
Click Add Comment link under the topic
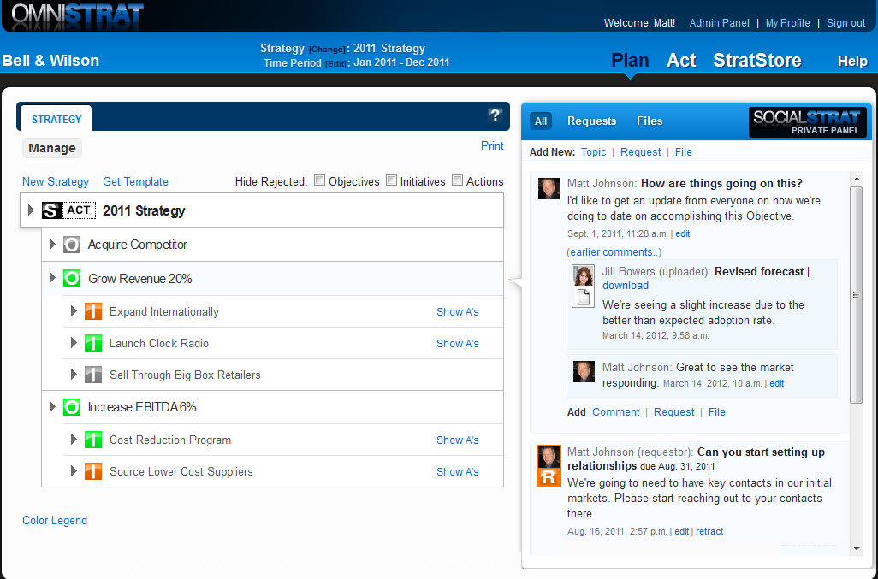615,411
